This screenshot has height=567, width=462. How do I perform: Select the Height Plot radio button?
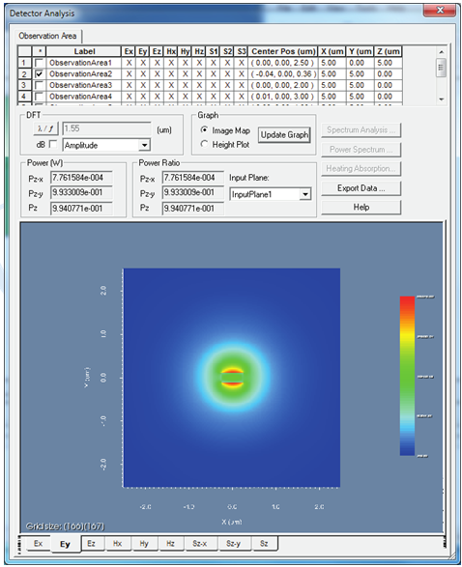tap(205, 144)
